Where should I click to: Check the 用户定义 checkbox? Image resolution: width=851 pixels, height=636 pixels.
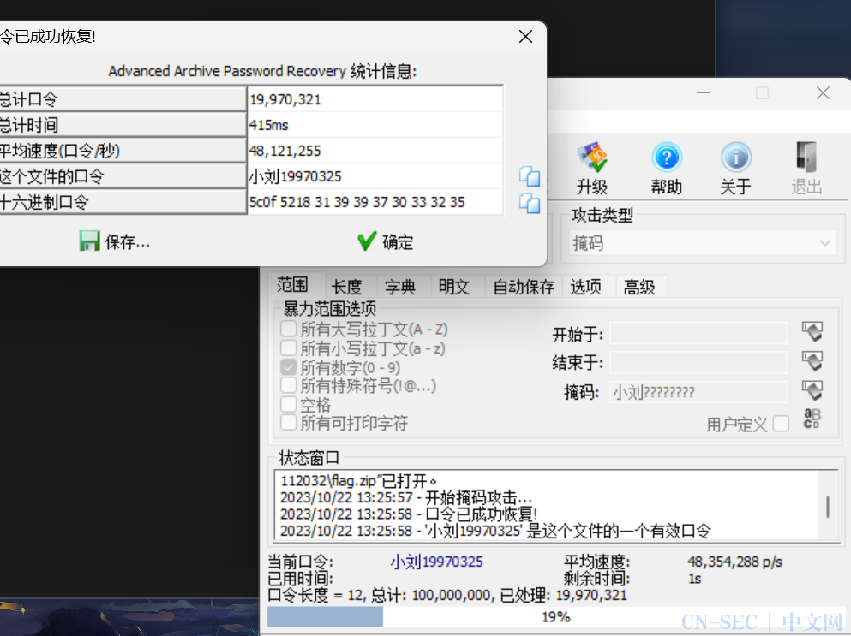[x=780, y=424]
